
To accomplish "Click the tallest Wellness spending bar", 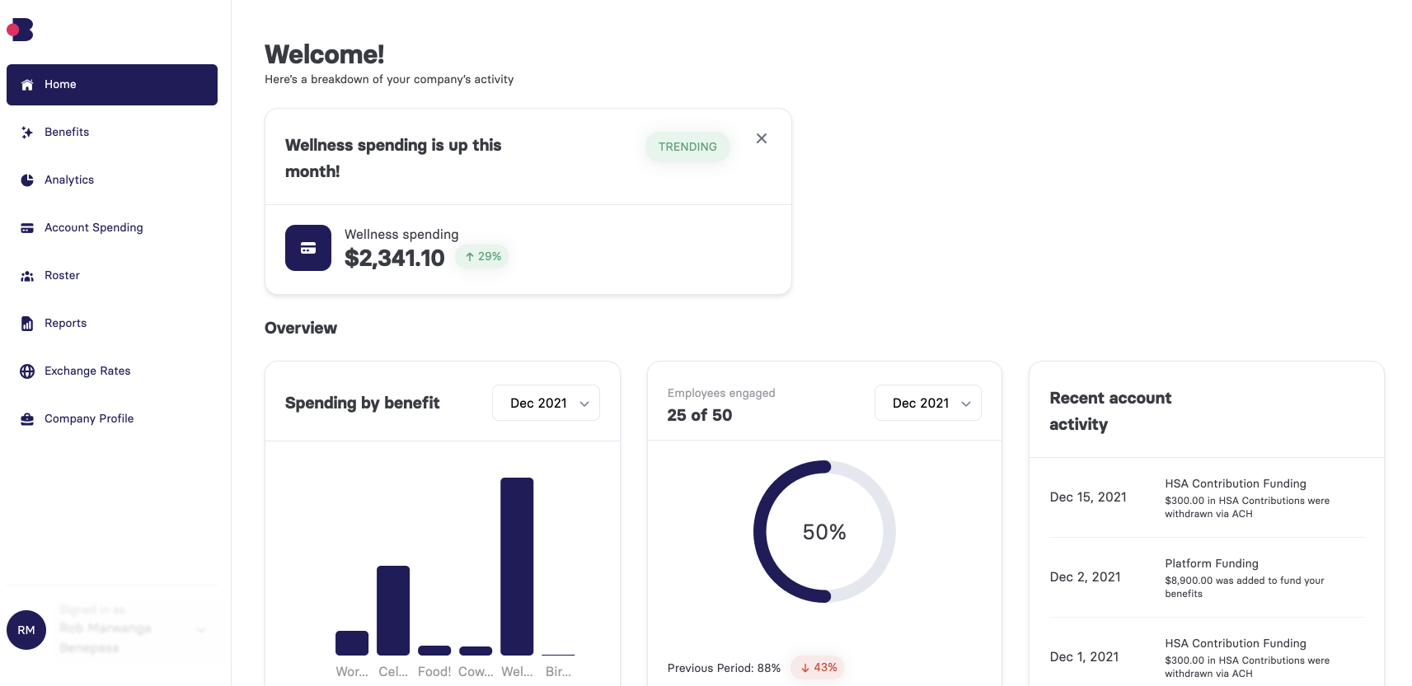I will coord(517,567).
